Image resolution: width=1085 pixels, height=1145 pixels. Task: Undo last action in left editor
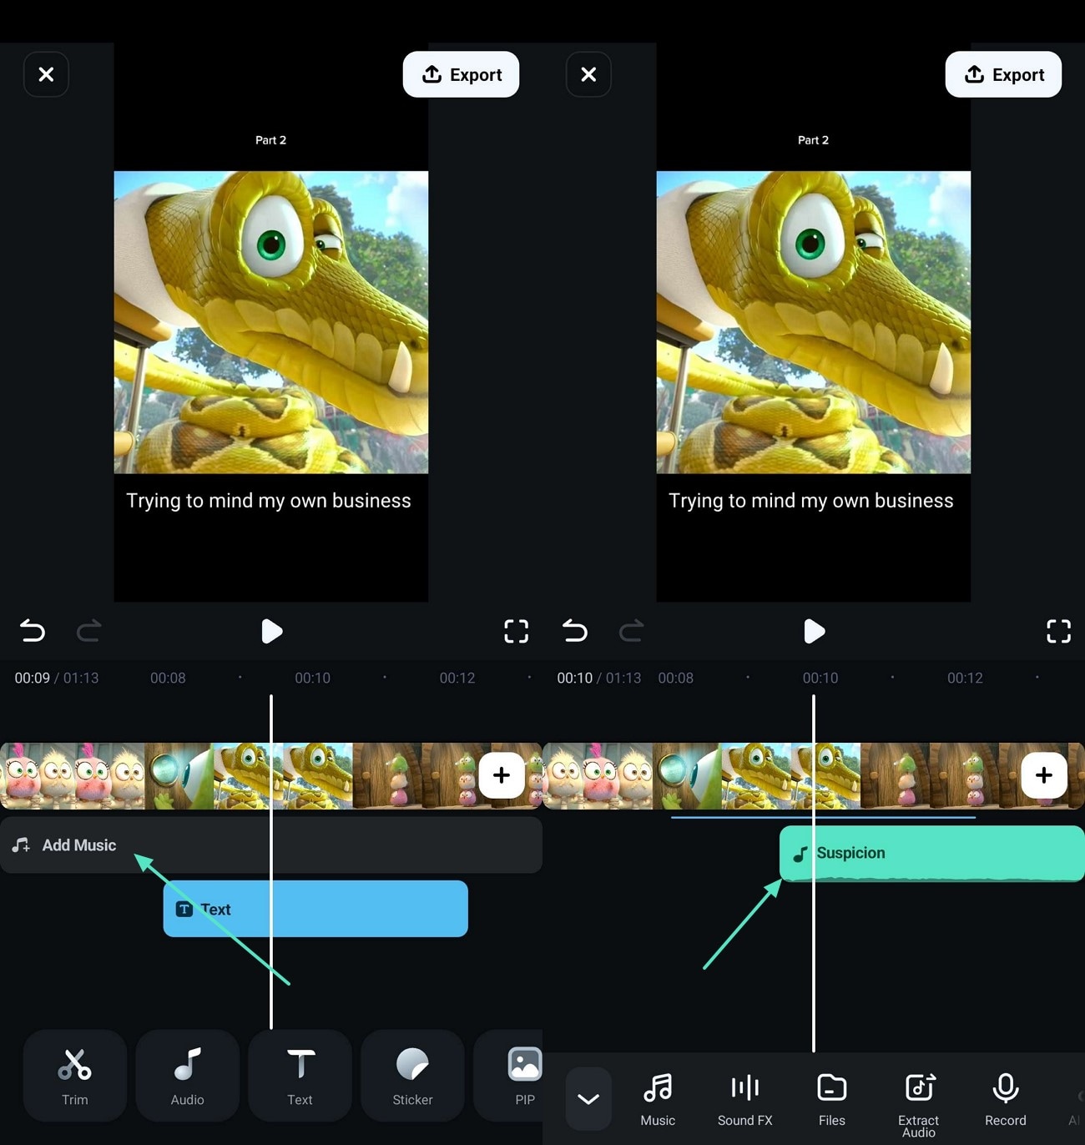(x=33, y=630)
